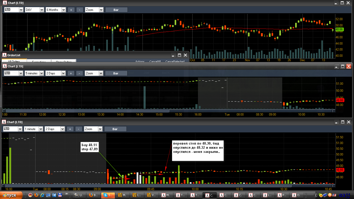The width and height of the screenshot is (354, 199).
Task: Click minus button in 1 minute chart toolbar
Action: pos(79,129)
